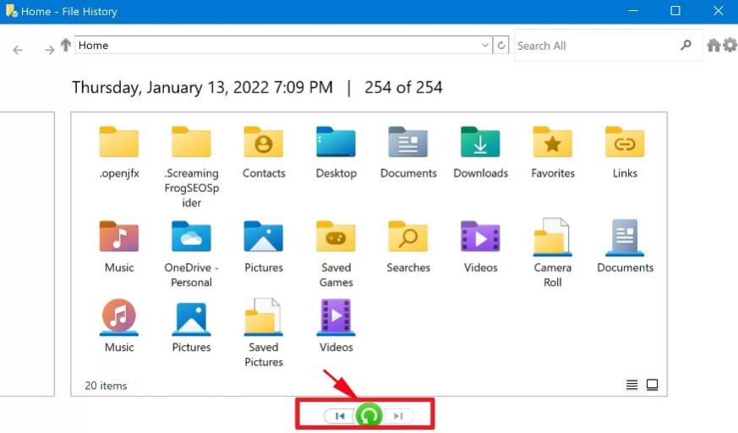Open the Searches folder

click(x=408, y=247)
